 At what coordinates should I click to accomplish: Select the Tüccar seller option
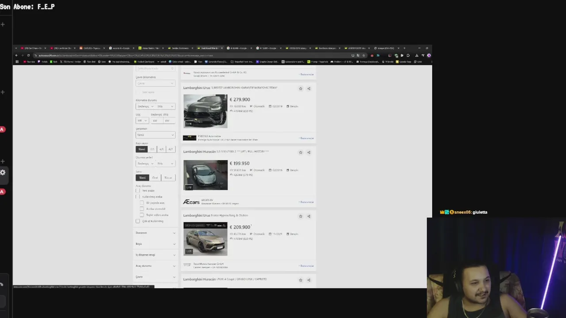click(168, 178)
